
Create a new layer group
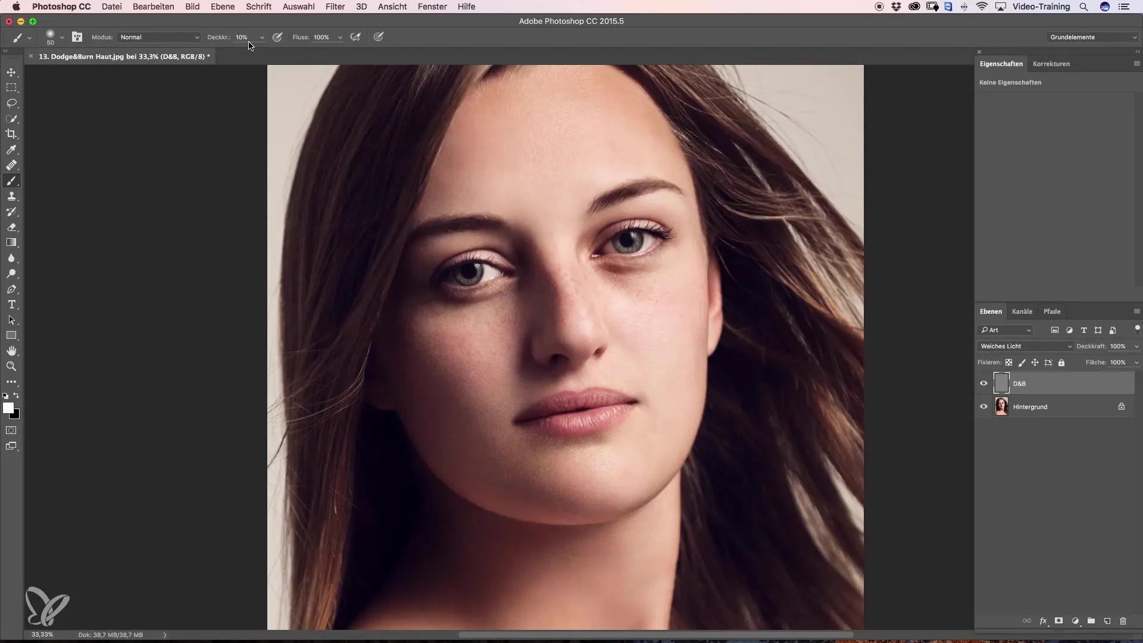coord(1091,621)
